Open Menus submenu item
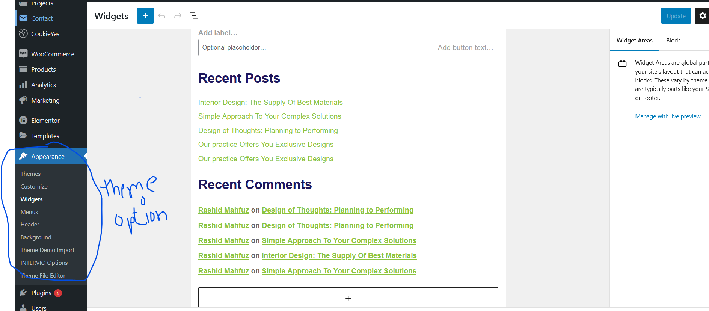 tap(29, 212)
